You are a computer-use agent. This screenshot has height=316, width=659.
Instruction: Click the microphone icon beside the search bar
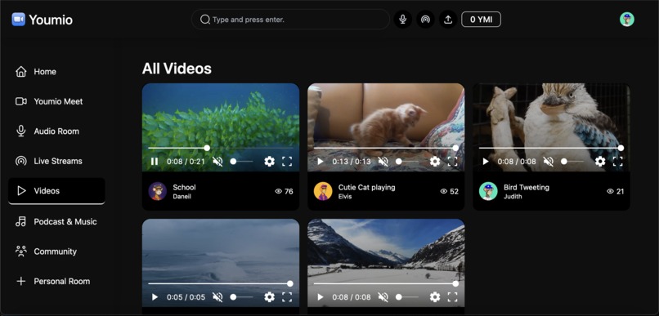402,20
